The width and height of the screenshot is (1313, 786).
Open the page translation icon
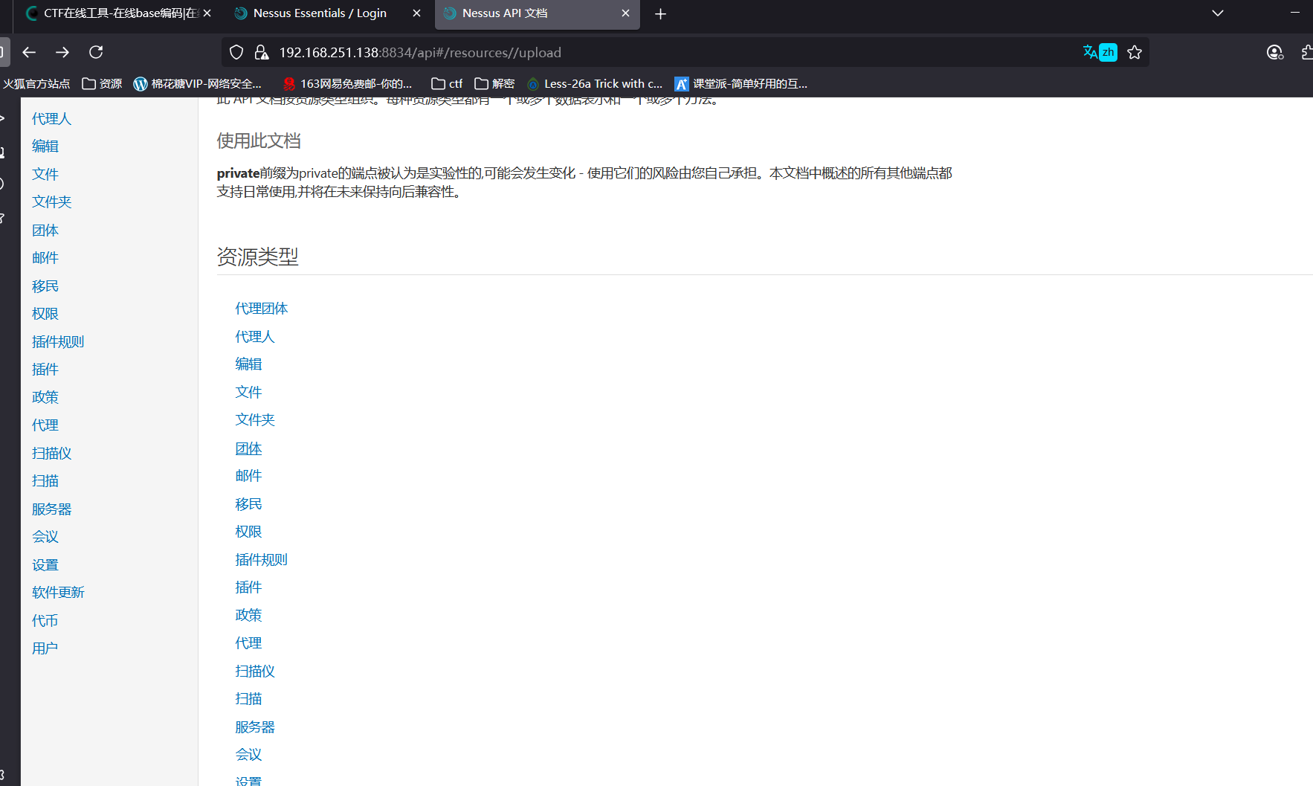coord(1100,52)
